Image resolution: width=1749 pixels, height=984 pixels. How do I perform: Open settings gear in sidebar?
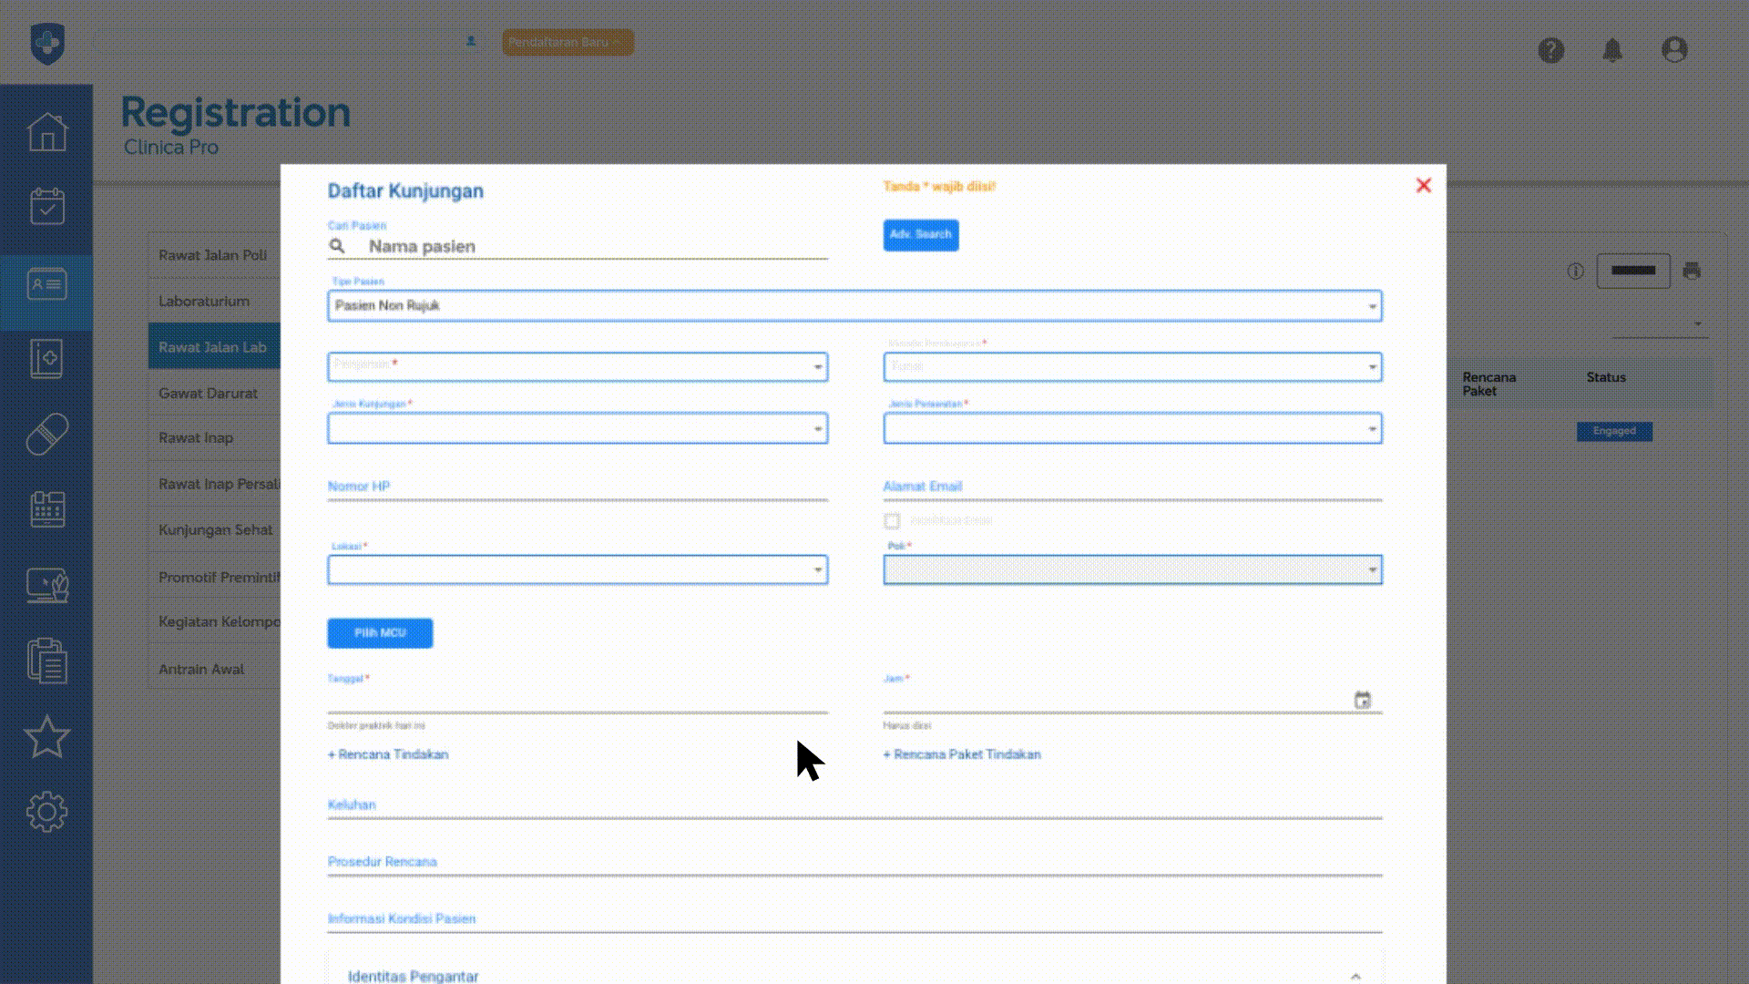pos(46,812)
